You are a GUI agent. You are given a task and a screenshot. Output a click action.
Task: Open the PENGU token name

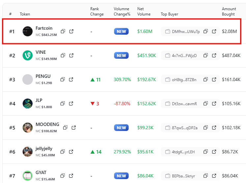point(43,76)
